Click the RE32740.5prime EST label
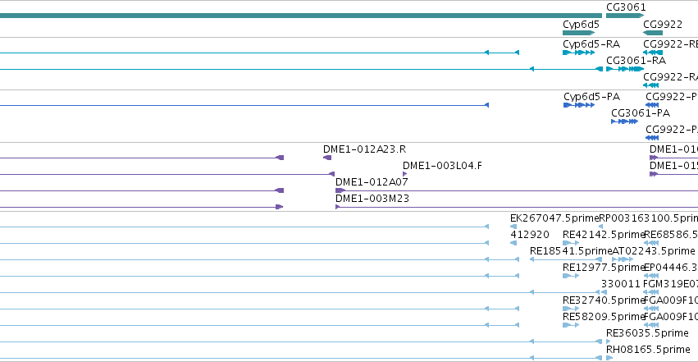 click(604, 300)
